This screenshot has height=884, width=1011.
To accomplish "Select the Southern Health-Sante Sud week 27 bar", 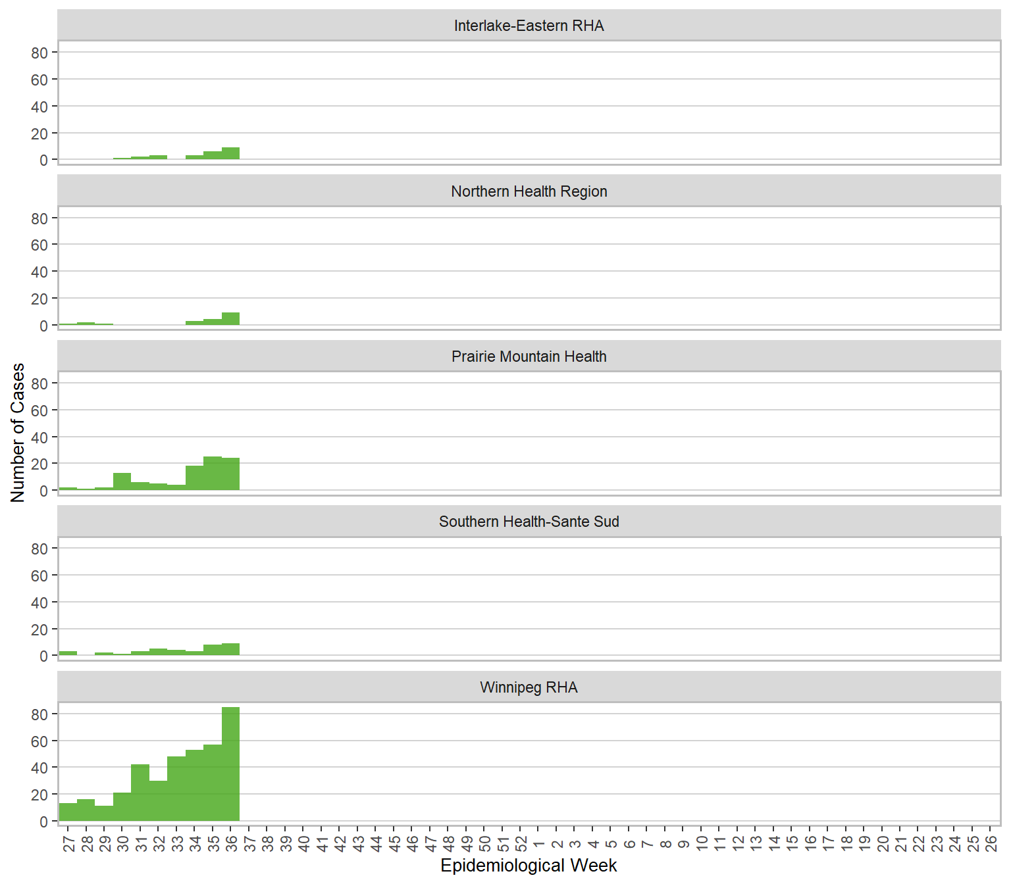I will 68,653.
